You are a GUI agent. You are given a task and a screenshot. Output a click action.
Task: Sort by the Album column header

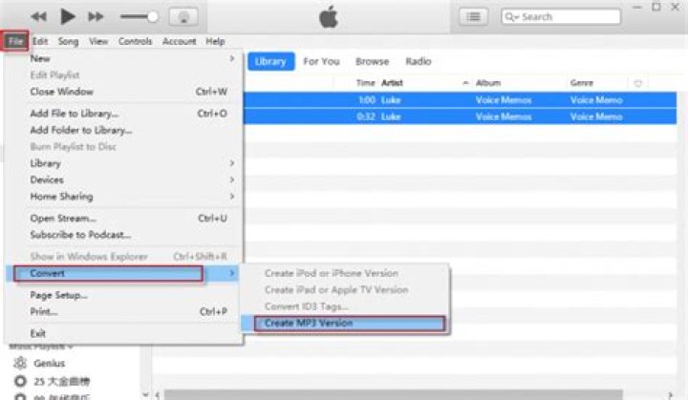tap(488, 83)
